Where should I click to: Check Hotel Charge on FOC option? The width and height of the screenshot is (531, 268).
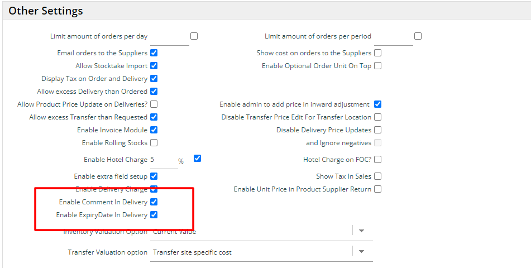[x=377, y=160]
